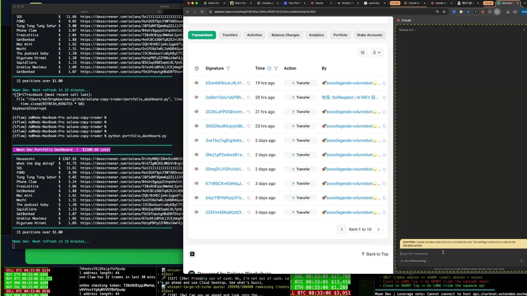Click the browser address bar URL

click(x=265, y=12)
